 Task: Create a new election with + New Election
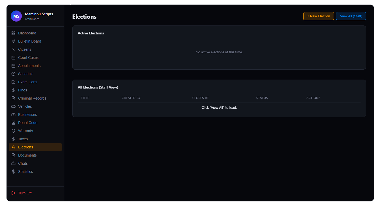tap(319, 16)
